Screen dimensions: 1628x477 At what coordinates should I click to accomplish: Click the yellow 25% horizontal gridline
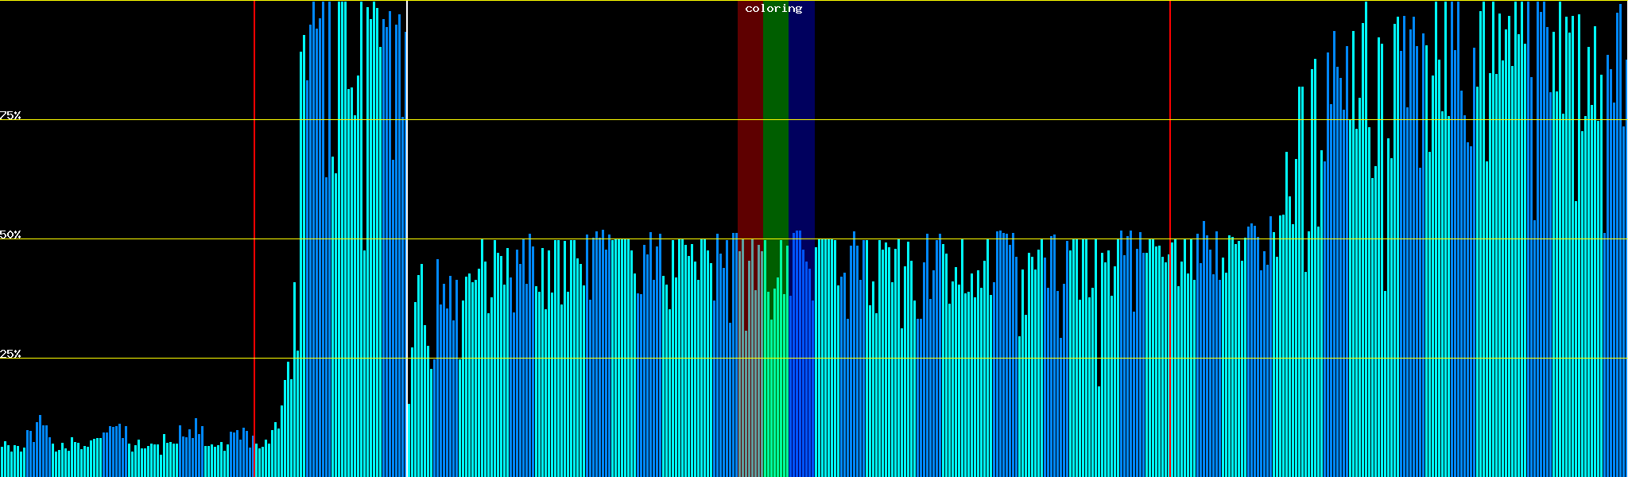[x=556, y=359]
